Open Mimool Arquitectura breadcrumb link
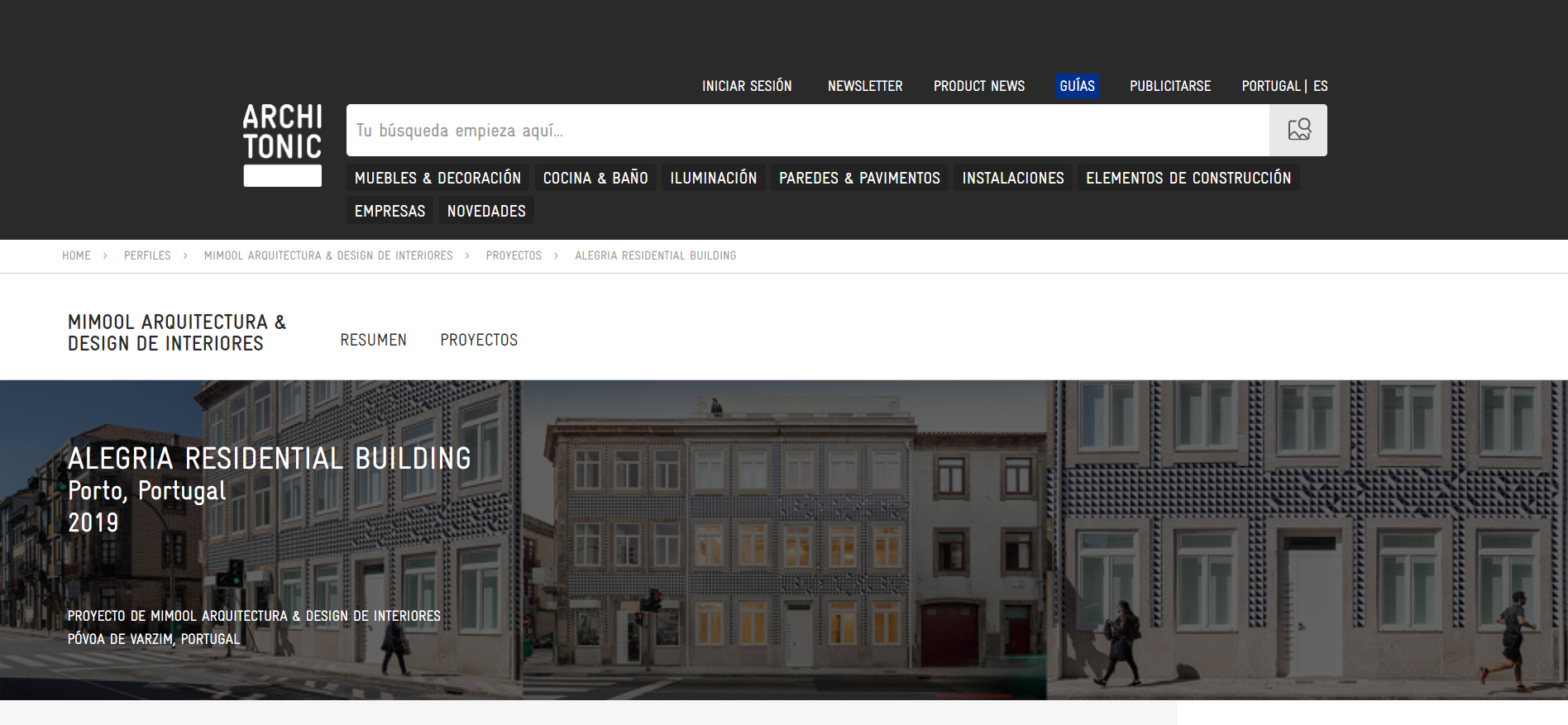Image resolution: width=1568 pixels, height=725 pixels. pyautogui.click(x=328, y=255)
